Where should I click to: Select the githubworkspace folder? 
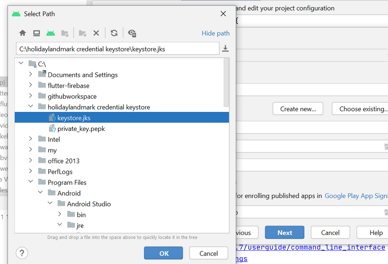point(72,96)
